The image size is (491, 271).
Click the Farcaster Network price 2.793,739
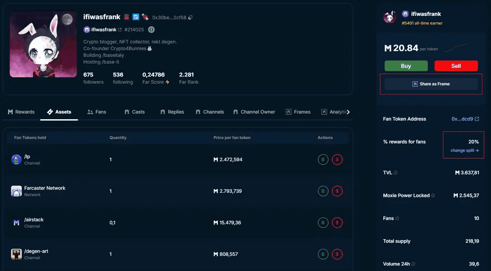[228, 191]
